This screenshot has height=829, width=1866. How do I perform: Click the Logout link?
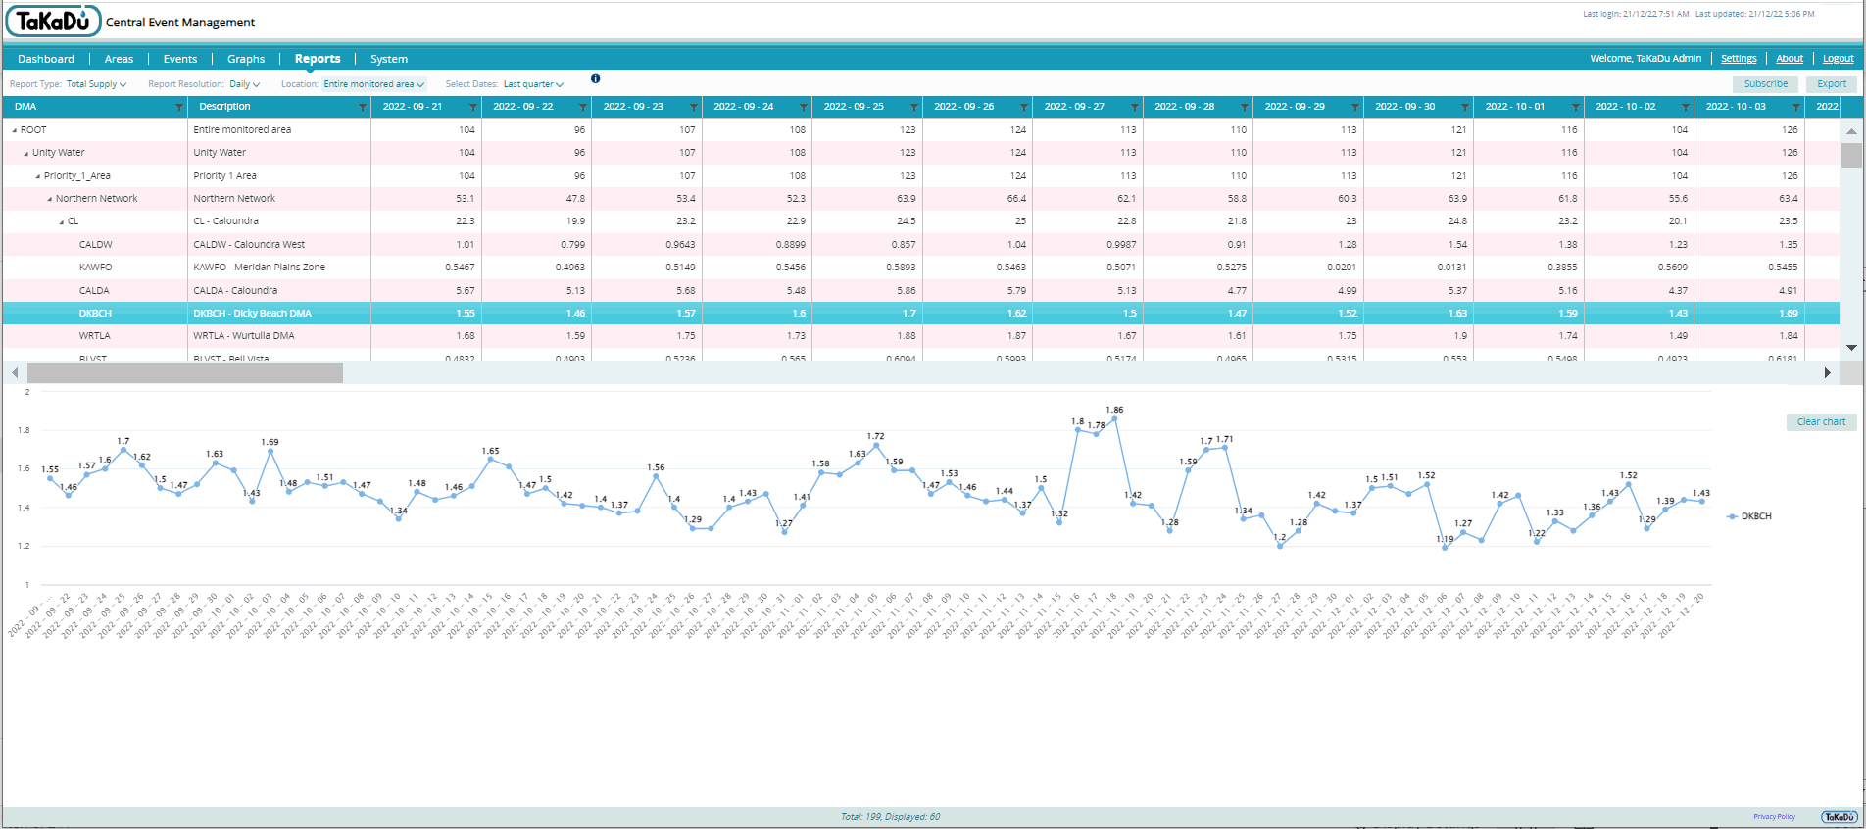[1838, 59]
